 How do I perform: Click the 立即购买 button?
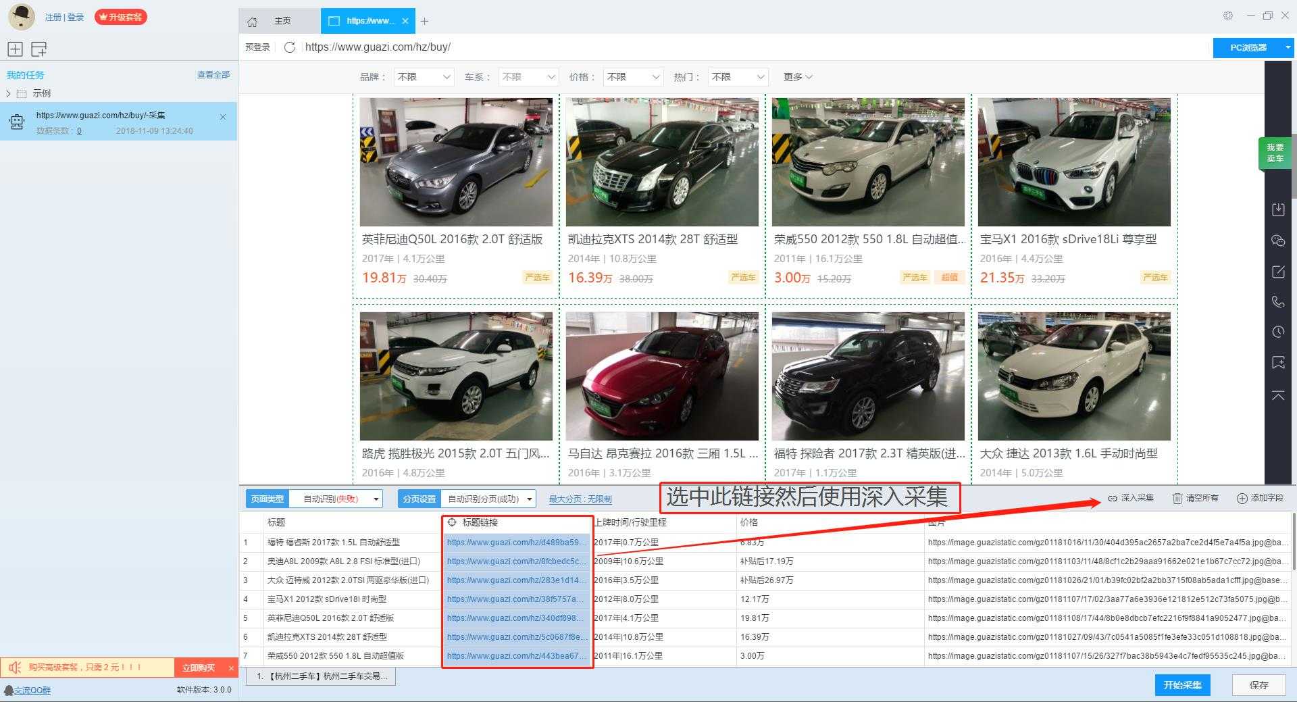click(x=199, y=668)
